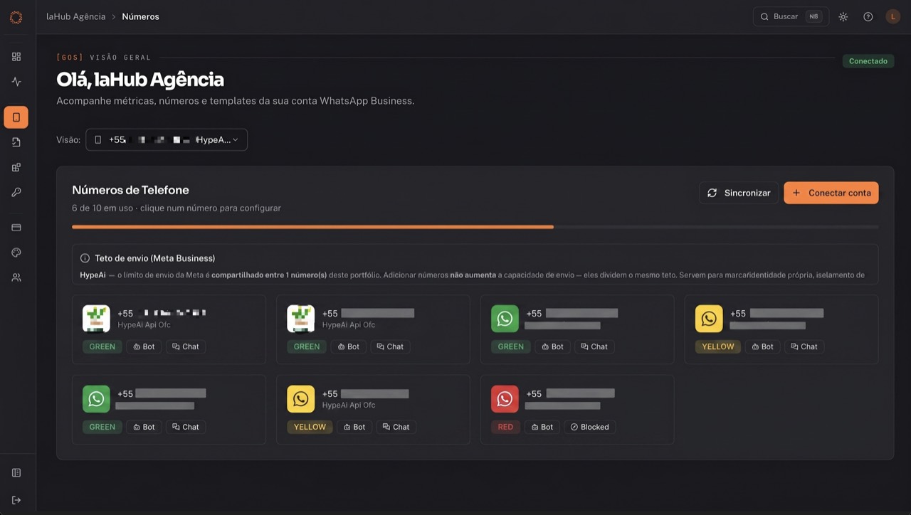This screenshot has width=911, height=515.
Task: Open the user avatar labeled L
Action: tap(893, 16)
